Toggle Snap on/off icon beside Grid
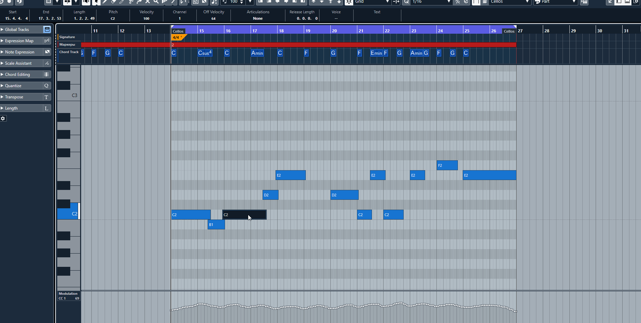 click(x=349, y=2)
